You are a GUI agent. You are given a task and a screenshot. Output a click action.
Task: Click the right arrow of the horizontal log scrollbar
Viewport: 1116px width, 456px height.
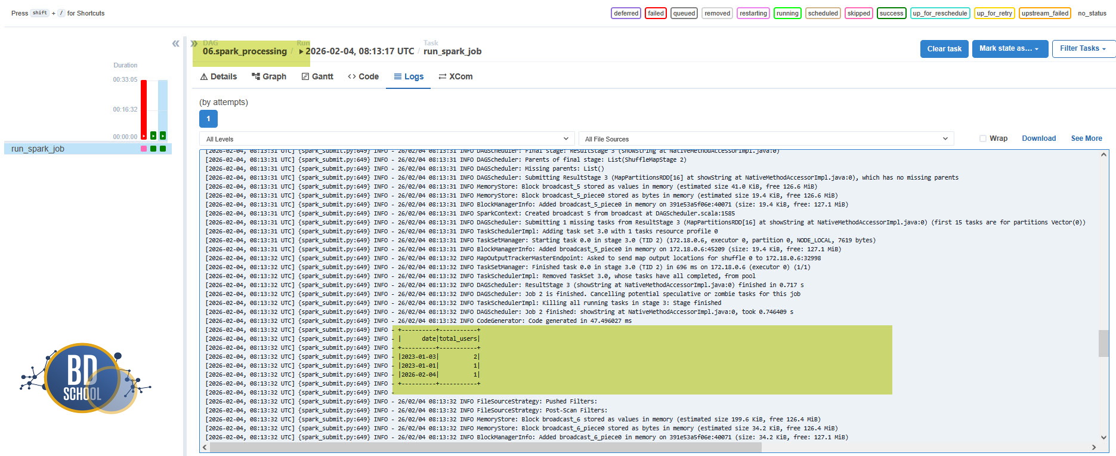point(1094,447)
